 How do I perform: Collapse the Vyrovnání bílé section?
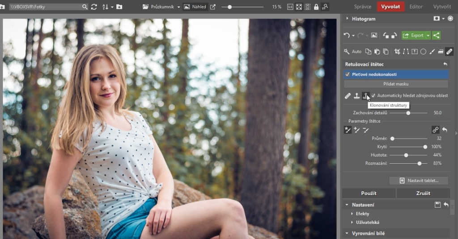coord(347,233)
